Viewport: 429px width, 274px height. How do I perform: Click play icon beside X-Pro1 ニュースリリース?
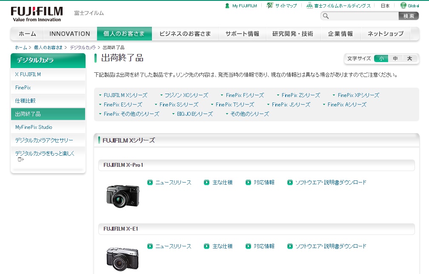point(150,183)
